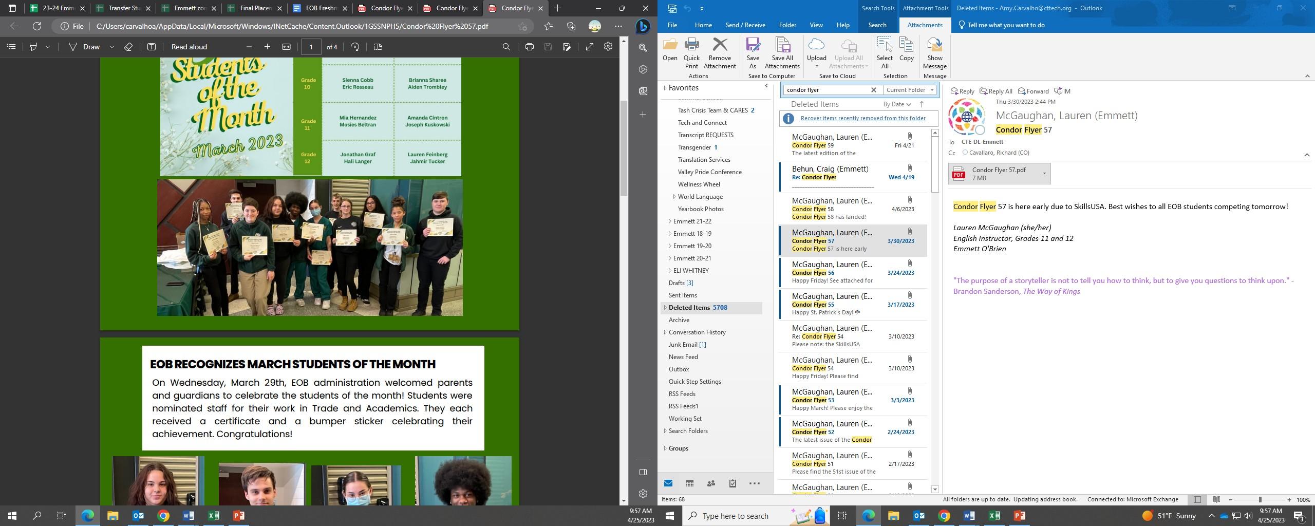Click Reply All in the reading pane
The width and height of the screenshot is (1315, 526).
click(x=995, y=91)
